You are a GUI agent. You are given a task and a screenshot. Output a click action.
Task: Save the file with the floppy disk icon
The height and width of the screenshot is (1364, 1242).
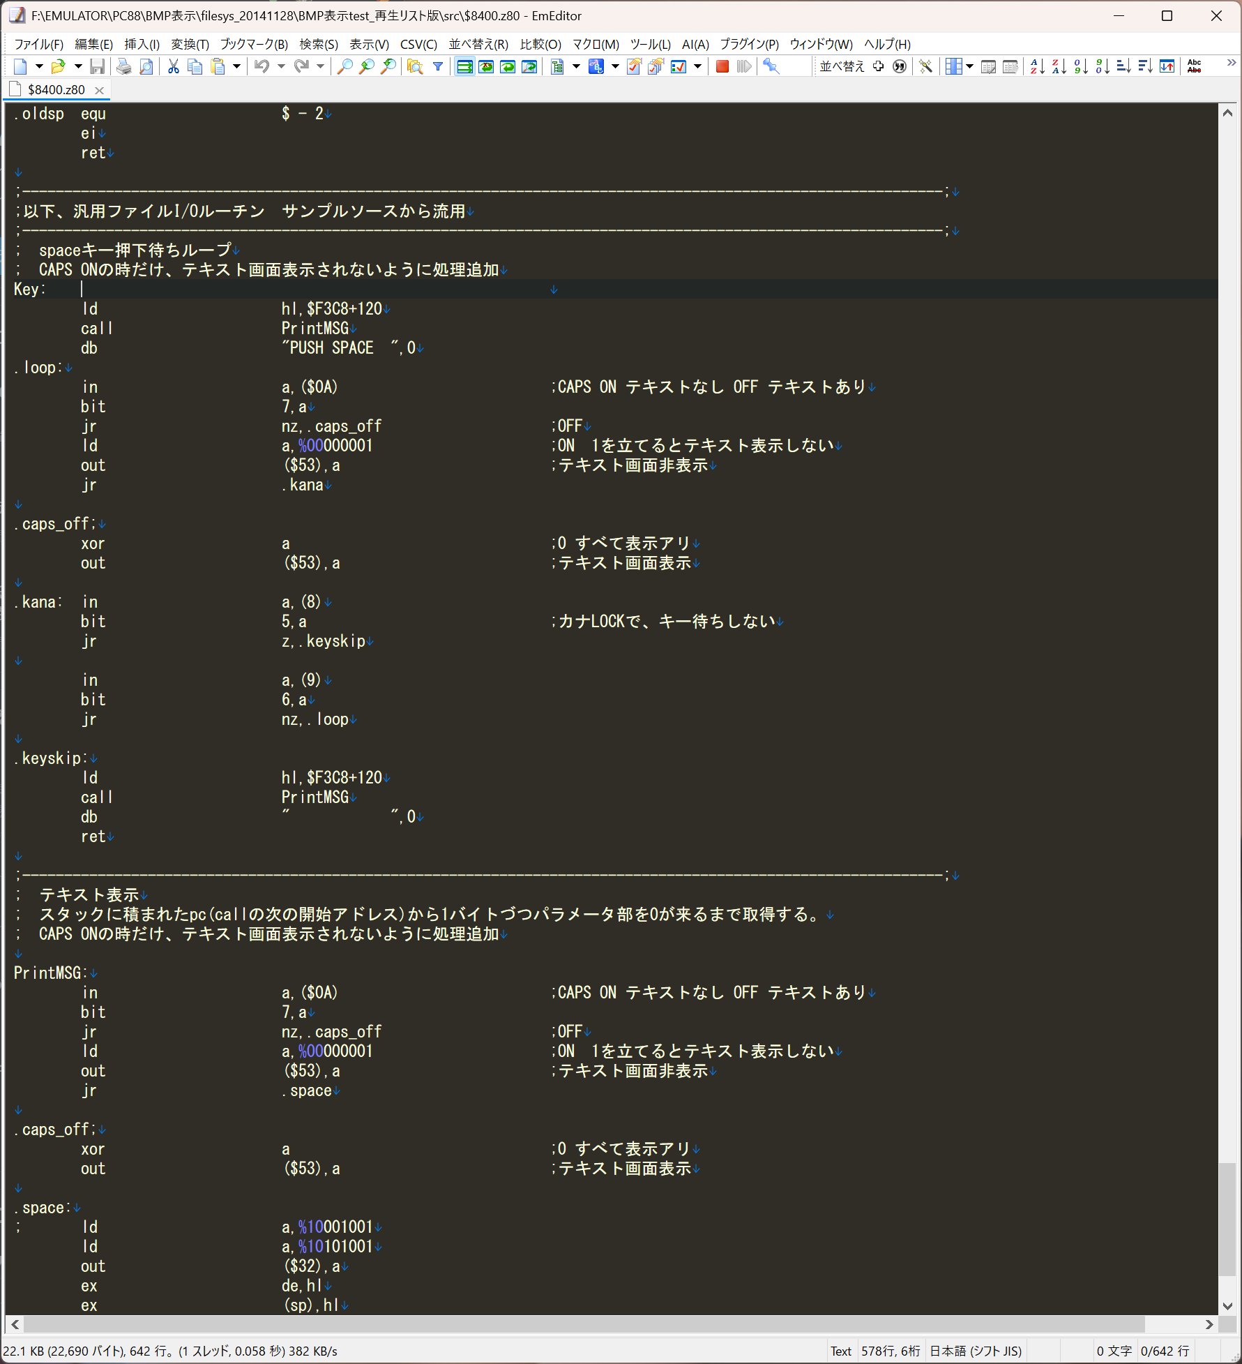[x=98, y=66]
